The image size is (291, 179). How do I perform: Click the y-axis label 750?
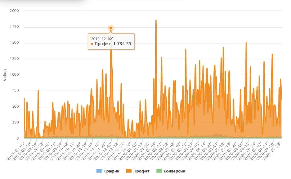(16, 90)
